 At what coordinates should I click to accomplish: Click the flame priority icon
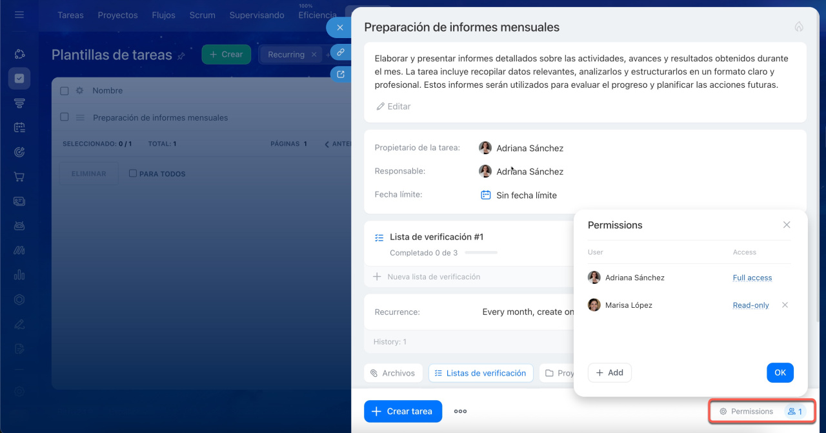click(799, 27)
